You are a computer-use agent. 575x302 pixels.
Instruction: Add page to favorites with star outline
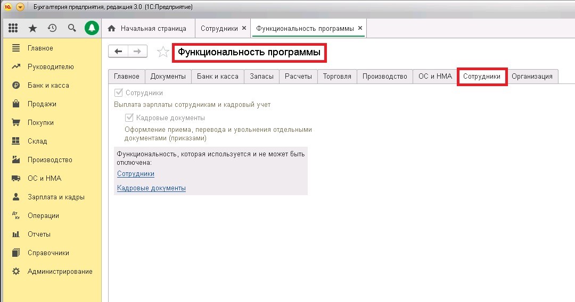coord(162,52)
